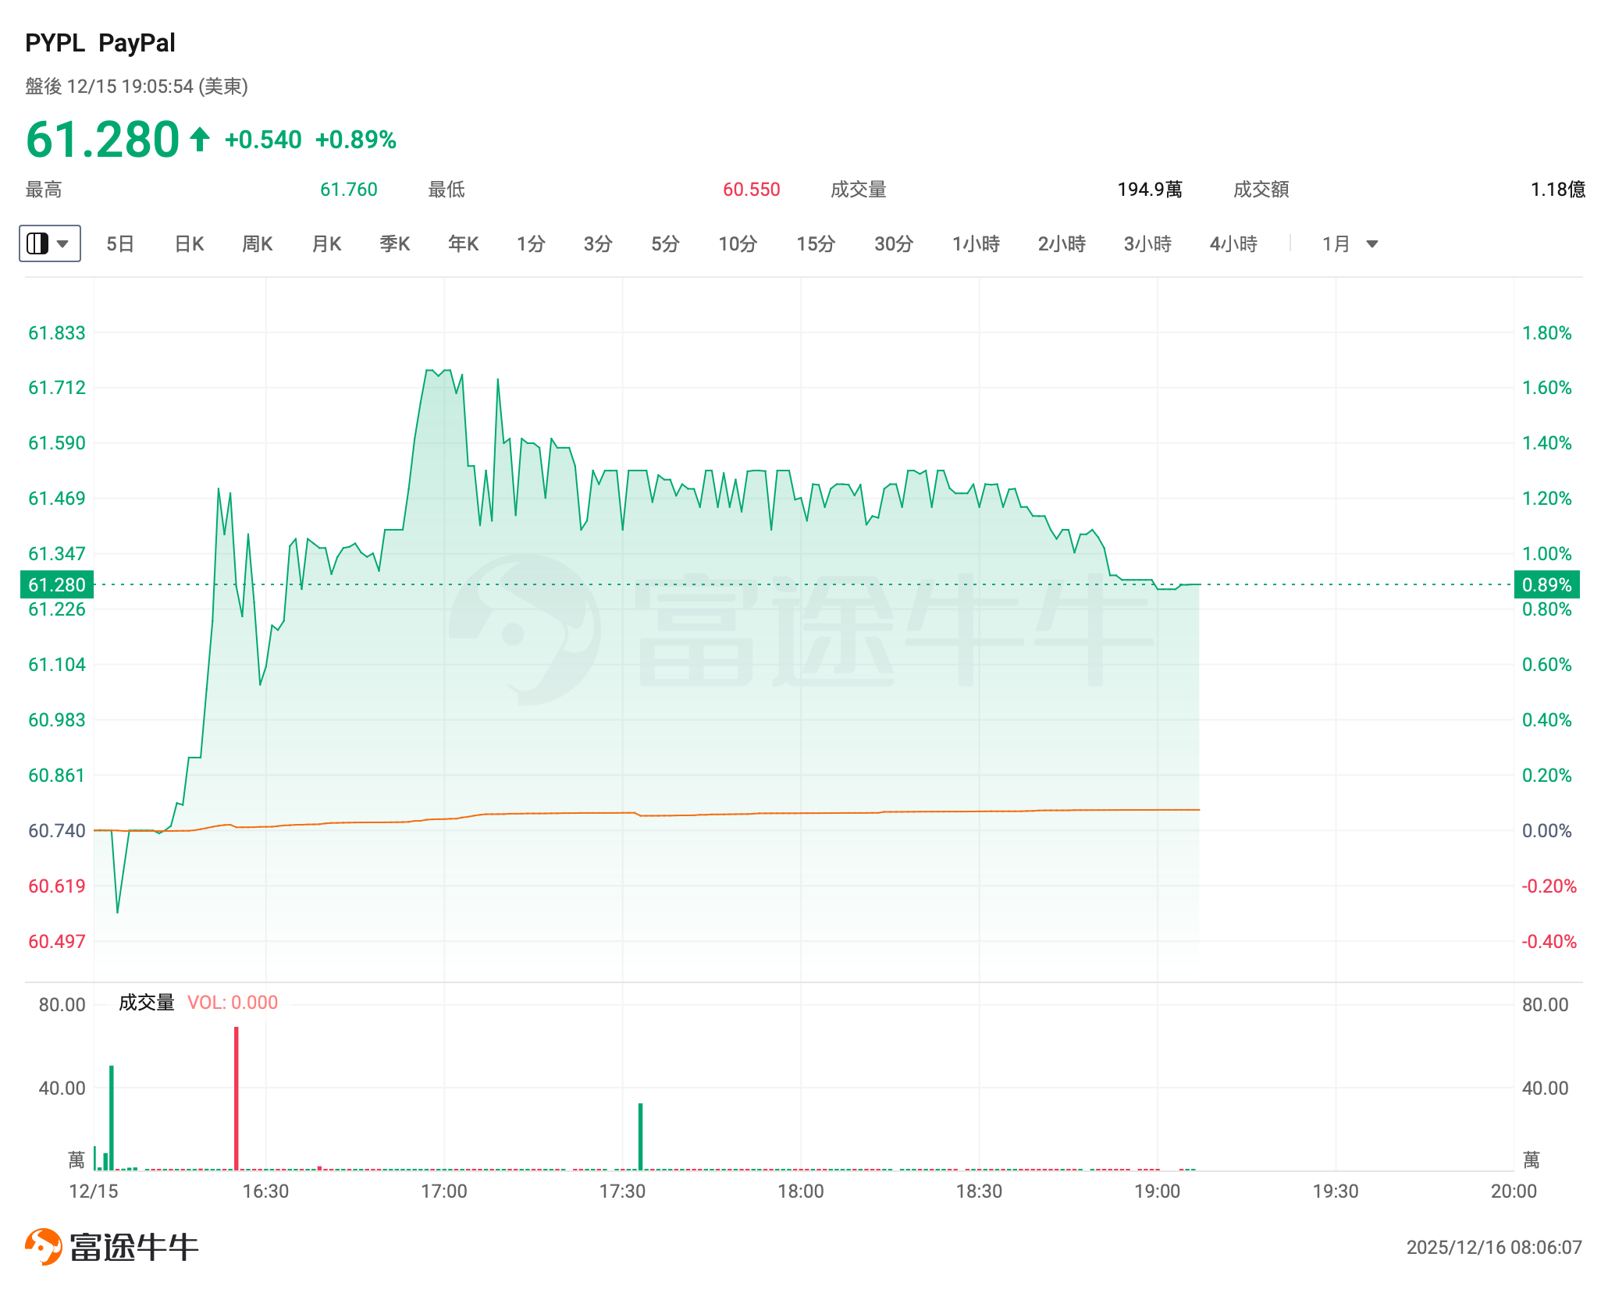Screen dimensions: 1608x1289
Task: Click the tall red volume bar
Action: pos(237,1099)
